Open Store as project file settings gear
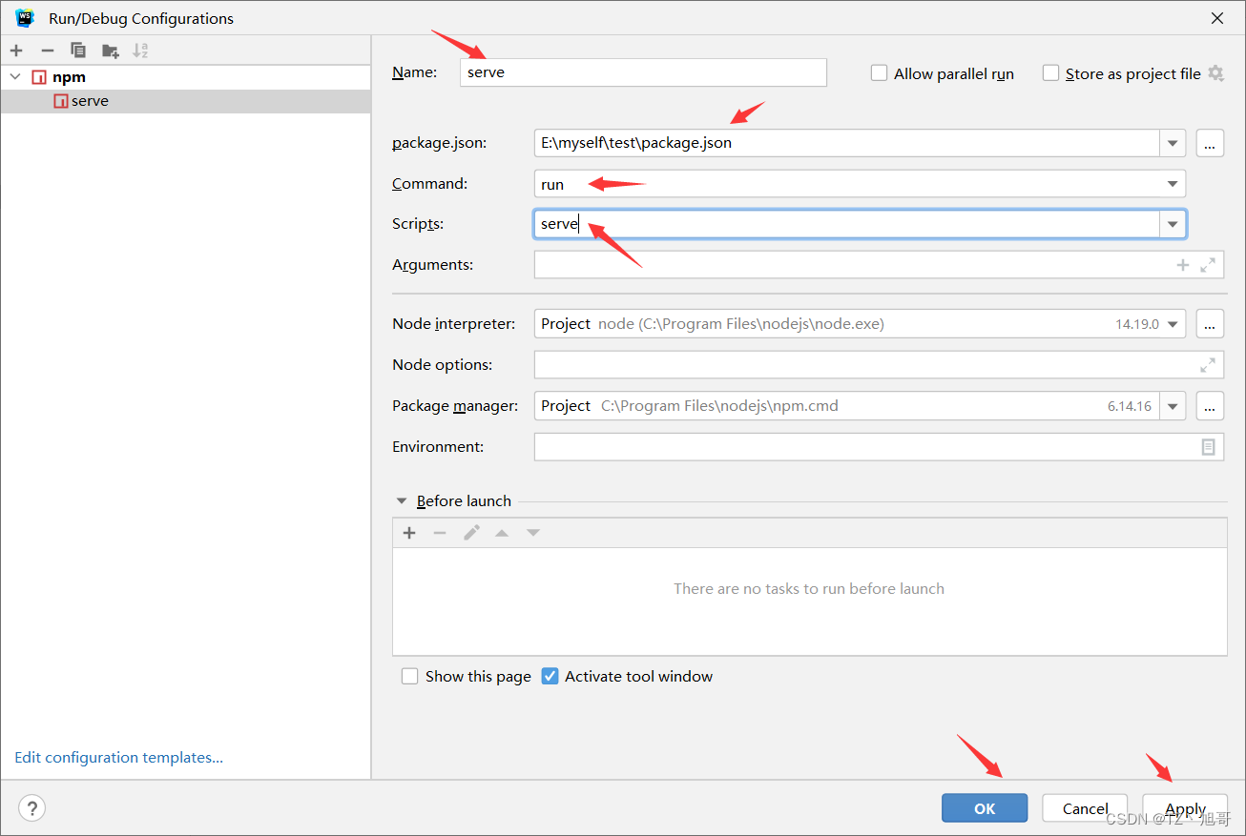 pyautogui.click(x=1215, y=73)
